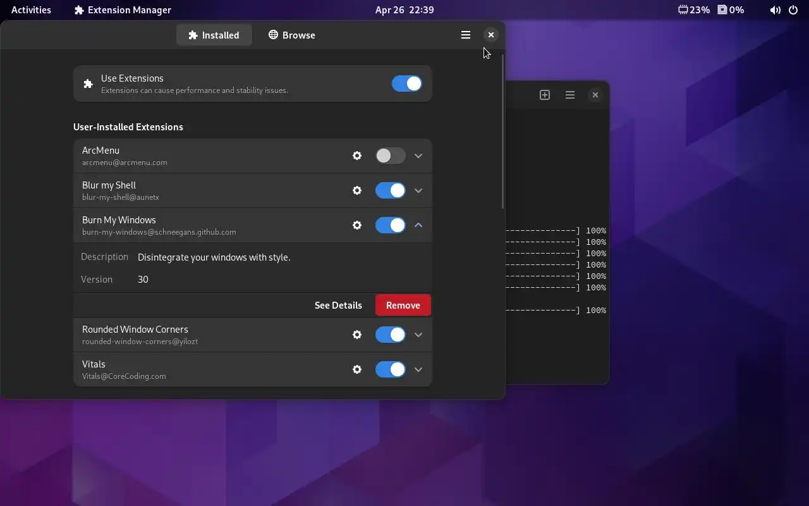Click the Extension Manager vertical scrollbar

pyautogui.click(x=503, y=132)
